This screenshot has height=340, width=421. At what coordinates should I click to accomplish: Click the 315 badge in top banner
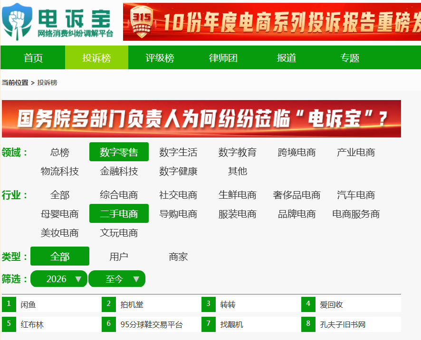pyautogui.click(x=142, y=21)
